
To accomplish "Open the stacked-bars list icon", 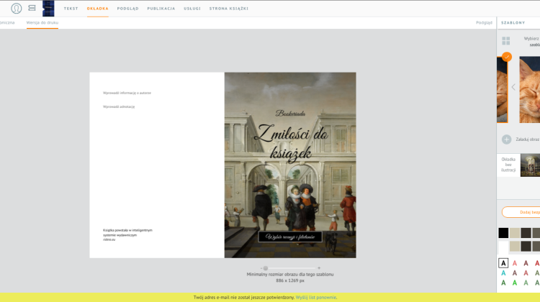I will [32, 8].
